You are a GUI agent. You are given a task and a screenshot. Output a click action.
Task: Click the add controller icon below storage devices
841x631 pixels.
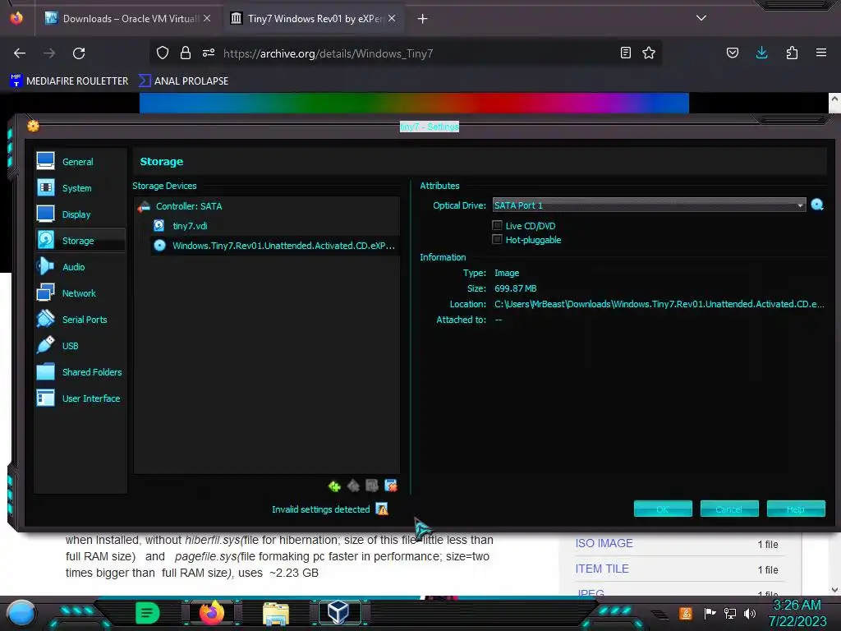pos(334,486)
